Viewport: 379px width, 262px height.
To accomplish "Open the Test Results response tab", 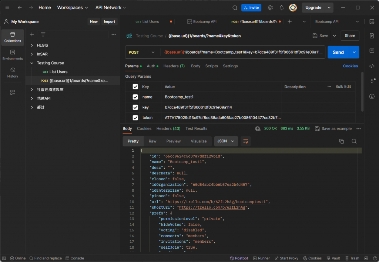I will coord(196,128).
